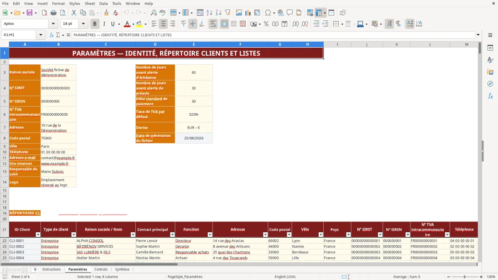Open filter dropdown for Ville column
The image size is (498, 280).
320,235
